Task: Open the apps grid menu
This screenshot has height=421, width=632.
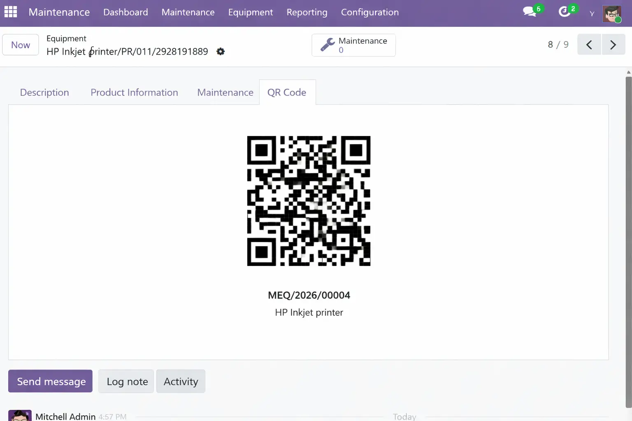Action: pyautogui.click(x=10, y=12)
